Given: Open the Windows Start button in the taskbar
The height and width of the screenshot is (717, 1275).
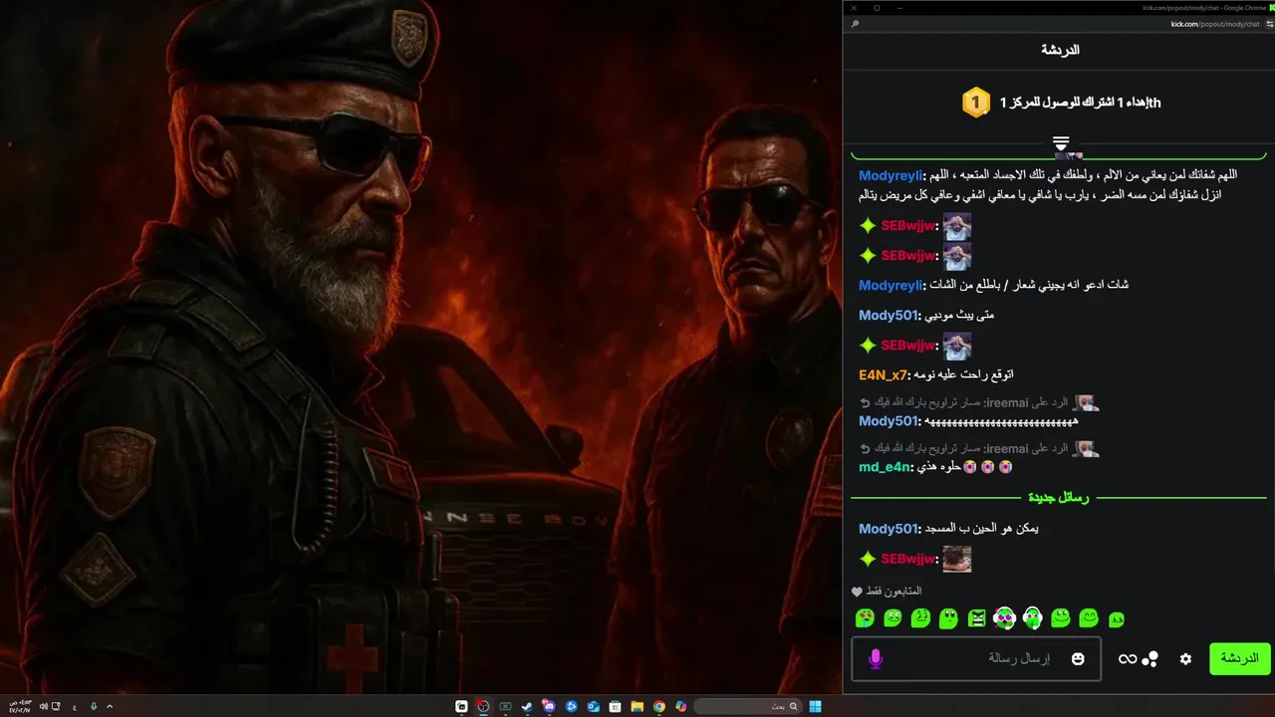Looking at the screenshot, I should tap(815, 706).
